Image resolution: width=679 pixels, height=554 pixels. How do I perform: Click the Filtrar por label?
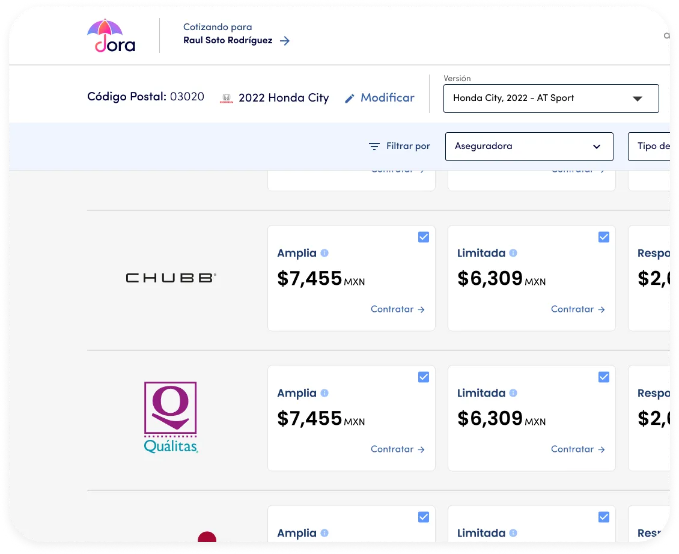click(408, 146)
